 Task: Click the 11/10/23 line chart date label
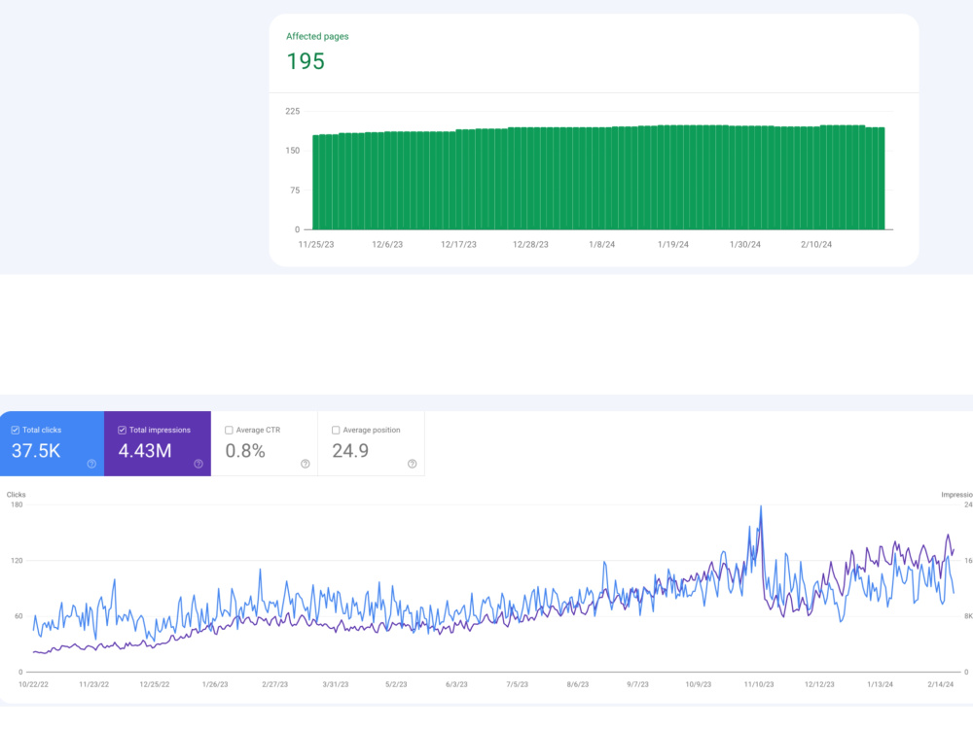point(759,684)
